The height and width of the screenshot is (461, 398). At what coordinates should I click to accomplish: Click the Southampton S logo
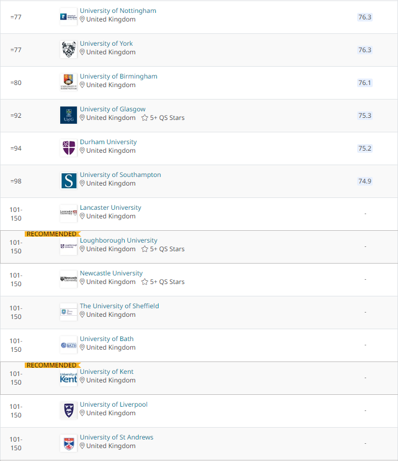coord(68,181)
